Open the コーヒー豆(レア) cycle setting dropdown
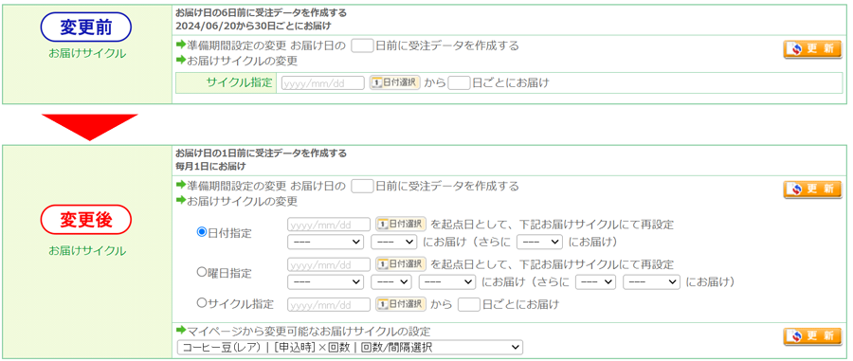853x361 pixels. coord(350,348)
